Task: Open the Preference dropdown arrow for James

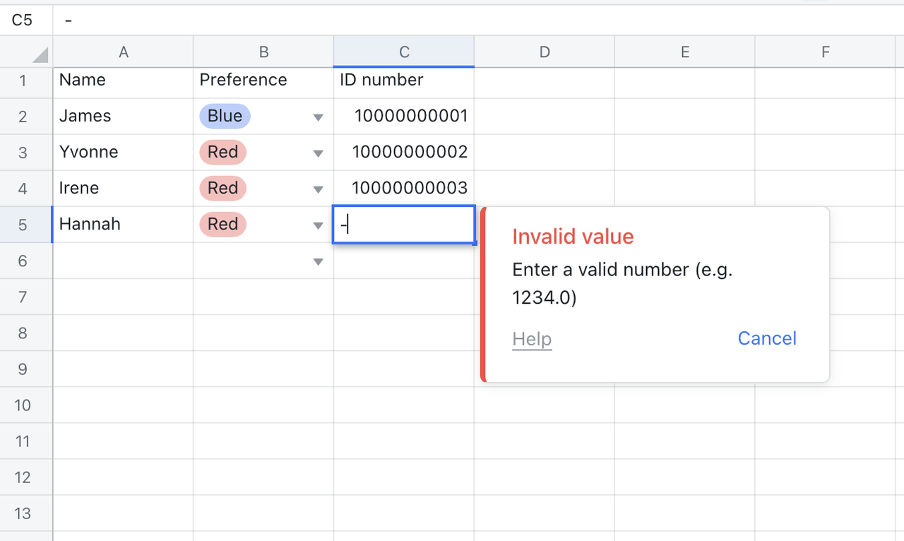Action: tap(318, 117)
